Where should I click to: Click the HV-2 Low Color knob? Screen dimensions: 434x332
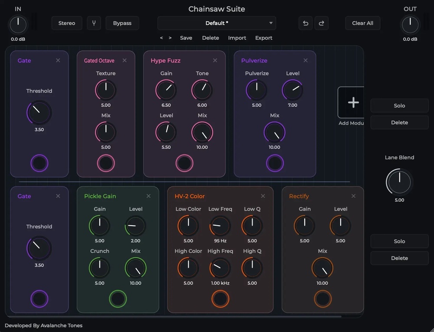[x=188, y=226]
